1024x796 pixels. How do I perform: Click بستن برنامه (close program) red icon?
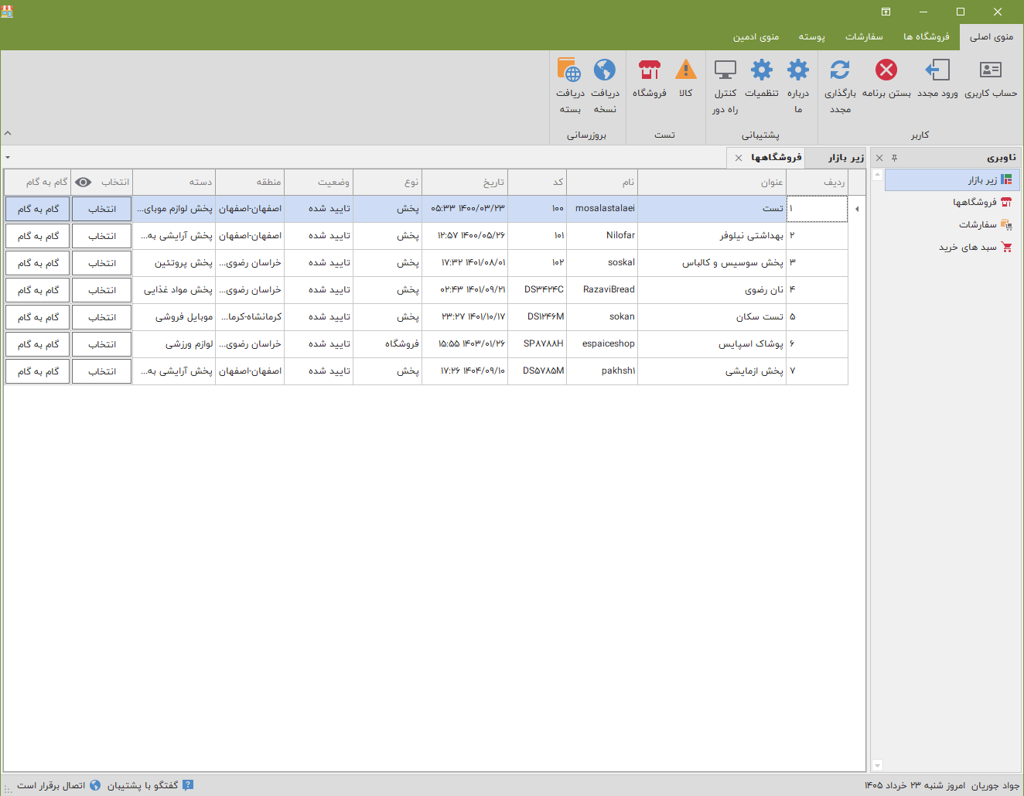coord(886,70)
